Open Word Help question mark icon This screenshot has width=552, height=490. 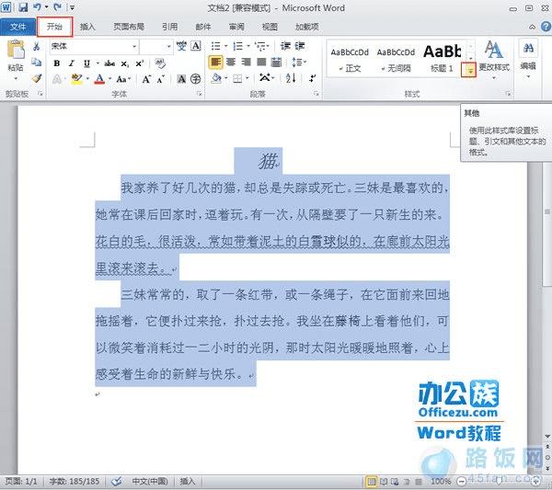[x=546, y=27]
